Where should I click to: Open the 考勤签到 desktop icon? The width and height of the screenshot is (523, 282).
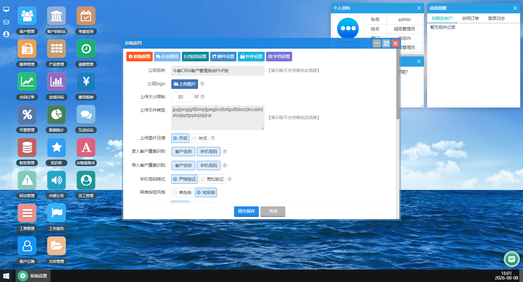coord(86,16)
